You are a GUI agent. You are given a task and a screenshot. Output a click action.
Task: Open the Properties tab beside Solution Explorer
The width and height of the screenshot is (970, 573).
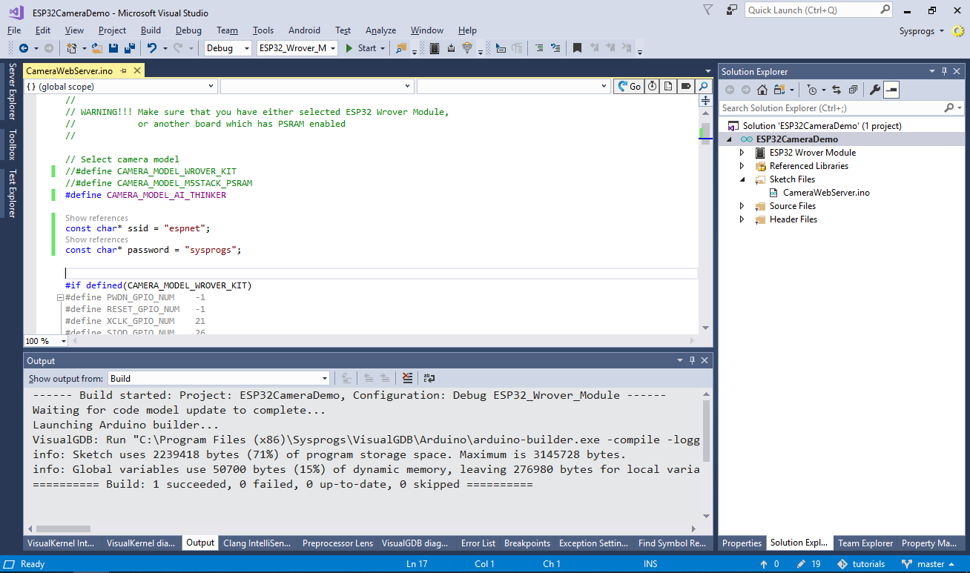[x=742, y=543]
